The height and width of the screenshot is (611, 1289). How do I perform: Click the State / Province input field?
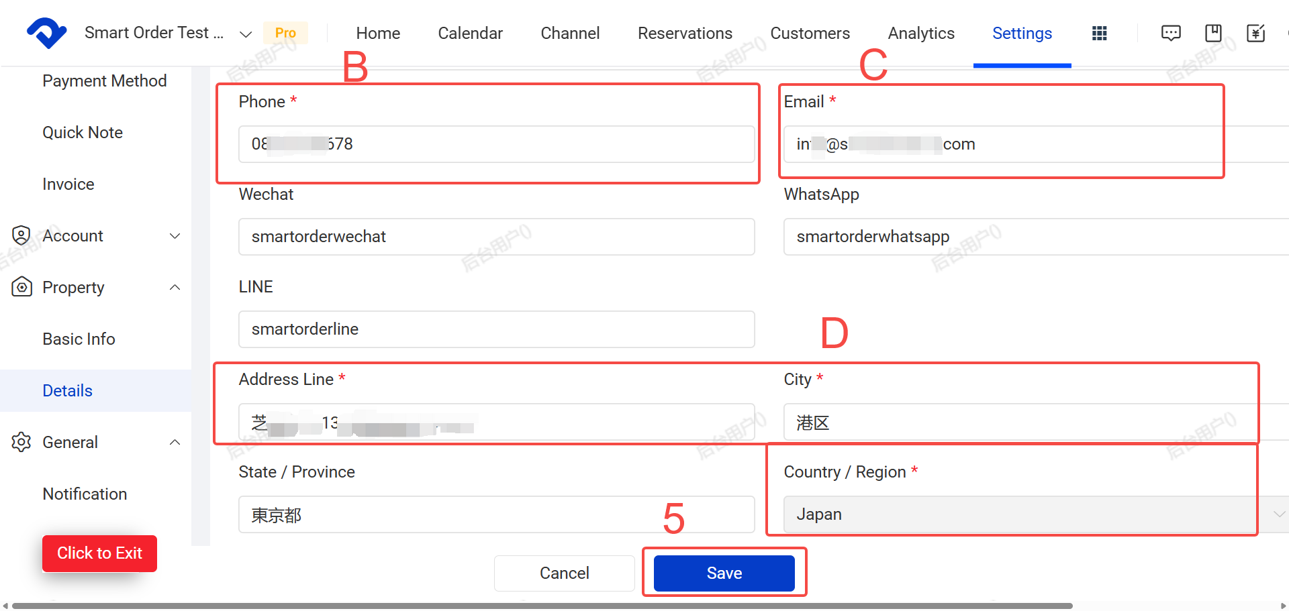click(497, 514)
